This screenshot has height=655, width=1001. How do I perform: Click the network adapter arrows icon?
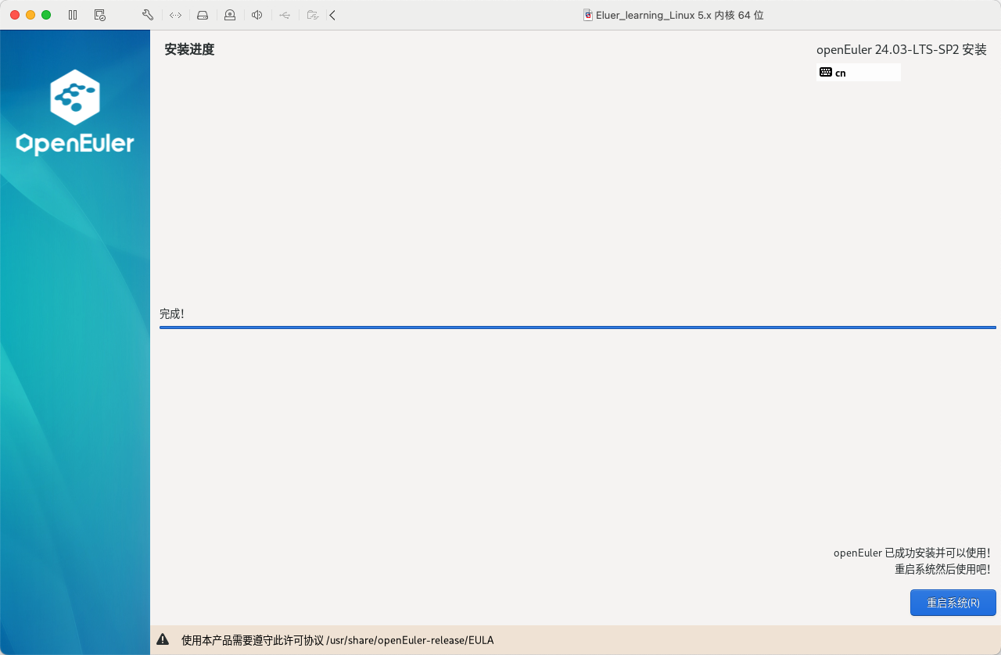pyautogui.click(x=175, y=15)
